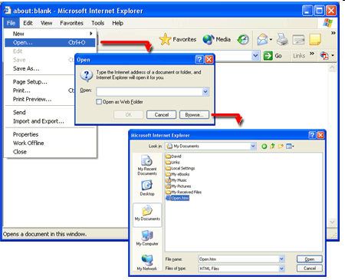345x280 pixels.
Task: Click the Open button in file dialog
Action: point(310,259)
